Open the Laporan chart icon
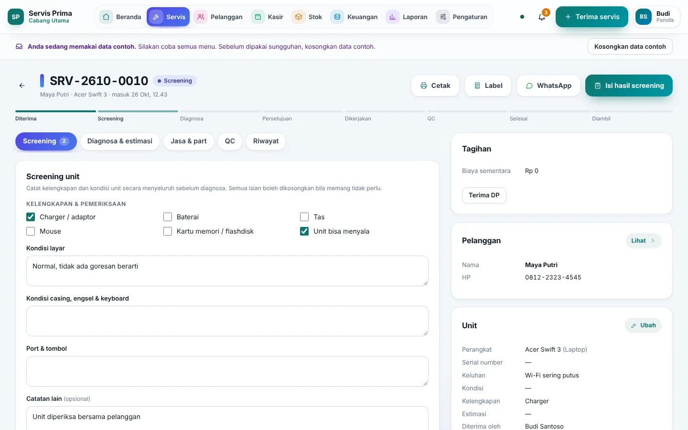 (x=393, y=17)
